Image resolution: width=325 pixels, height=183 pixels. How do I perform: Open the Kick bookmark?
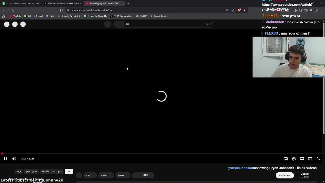pos(28,16)
